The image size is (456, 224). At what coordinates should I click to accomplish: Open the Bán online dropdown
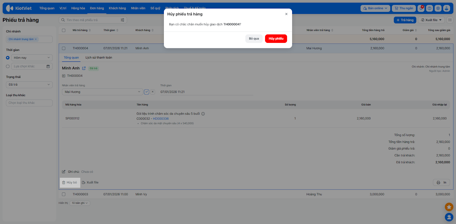click(375, 8)
